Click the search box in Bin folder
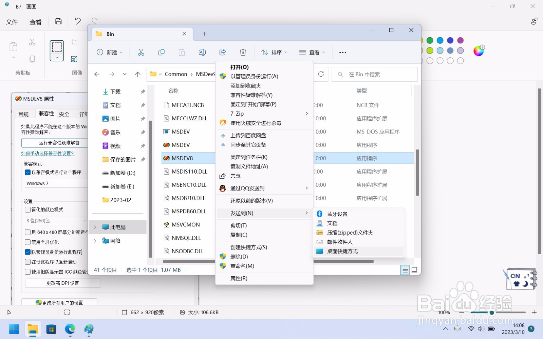This screenshot has height=339, width=543. pos(375,74)
